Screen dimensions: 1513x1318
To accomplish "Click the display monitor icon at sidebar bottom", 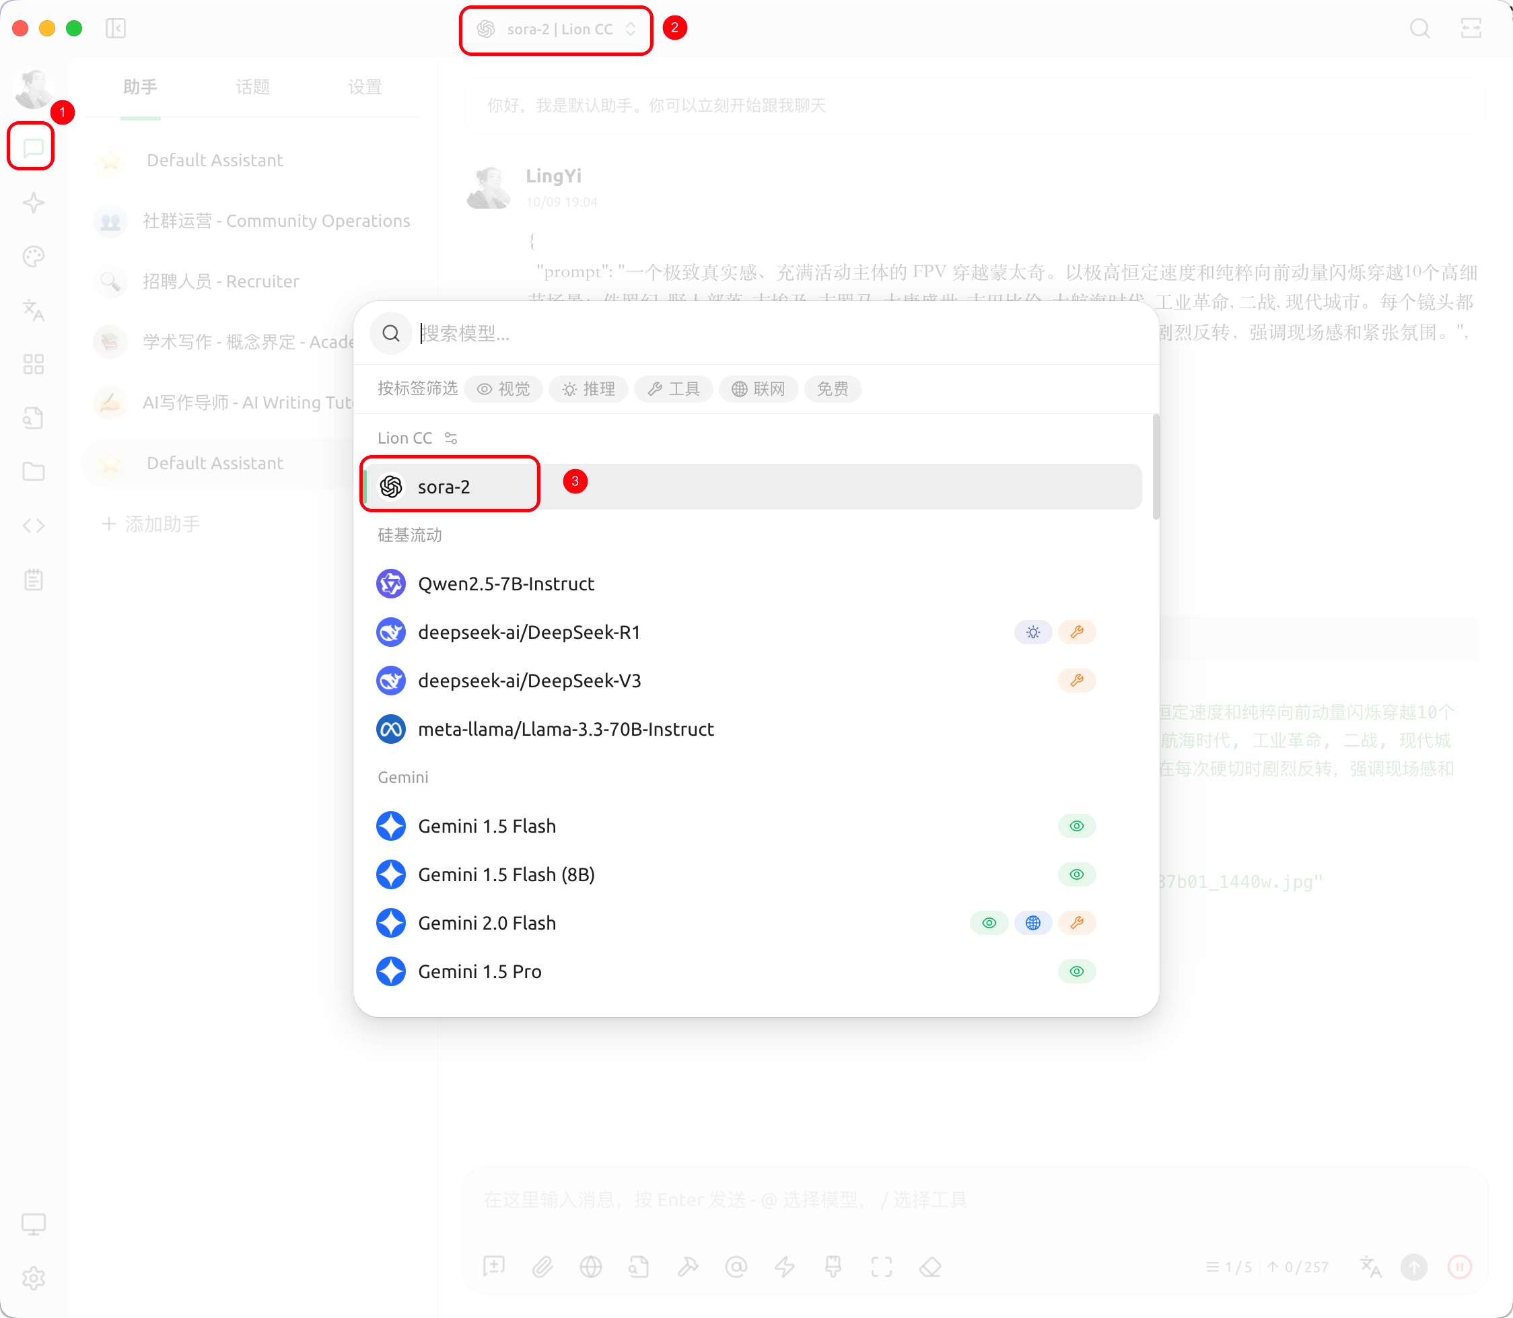I will coord(33,1224).
